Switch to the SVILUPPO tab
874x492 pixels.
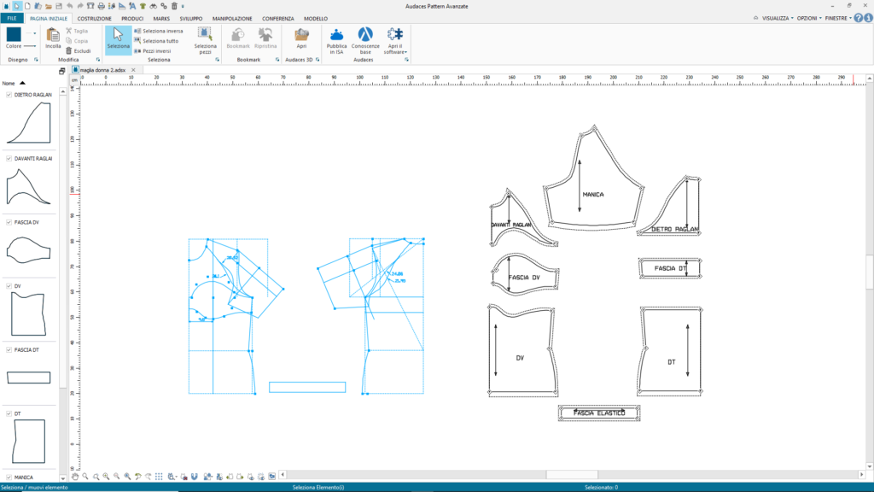[190, 19]
